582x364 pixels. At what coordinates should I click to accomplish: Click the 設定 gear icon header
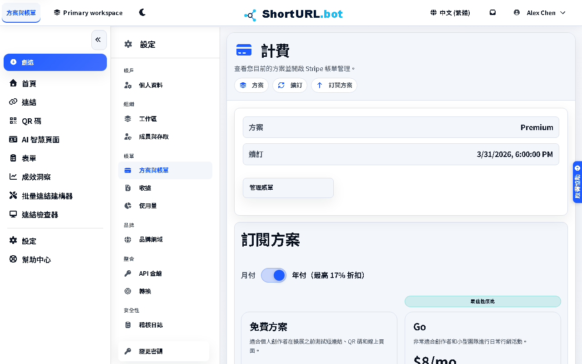(x=129, y=44)
